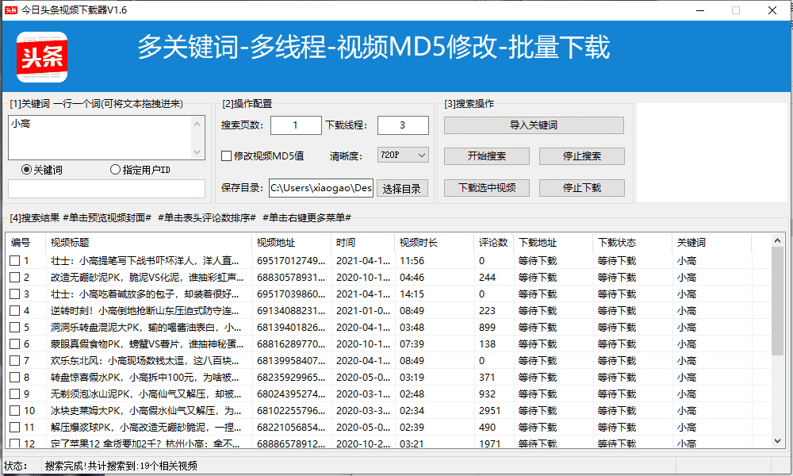Stop downloads via 停止下载
This screenshot has width=793, height=476.
(581, 187)
